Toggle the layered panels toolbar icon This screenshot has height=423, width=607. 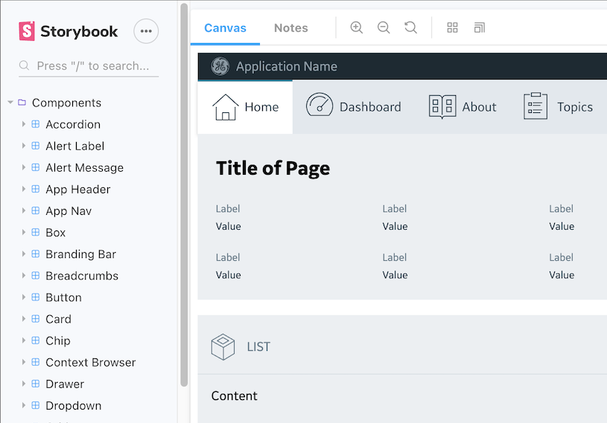[479, 28]
